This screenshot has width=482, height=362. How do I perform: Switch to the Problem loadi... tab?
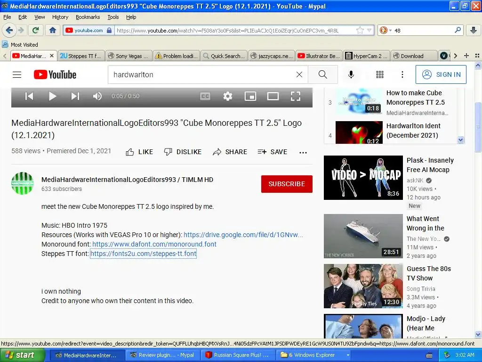coord(176,56)
